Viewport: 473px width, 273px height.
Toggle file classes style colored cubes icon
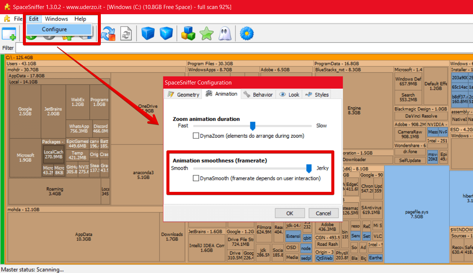pos(188,34)
